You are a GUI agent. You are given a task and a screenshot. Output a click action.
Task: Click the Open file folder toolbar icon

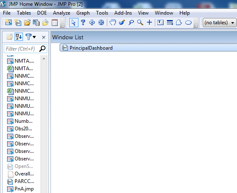[x=27, y=23]
